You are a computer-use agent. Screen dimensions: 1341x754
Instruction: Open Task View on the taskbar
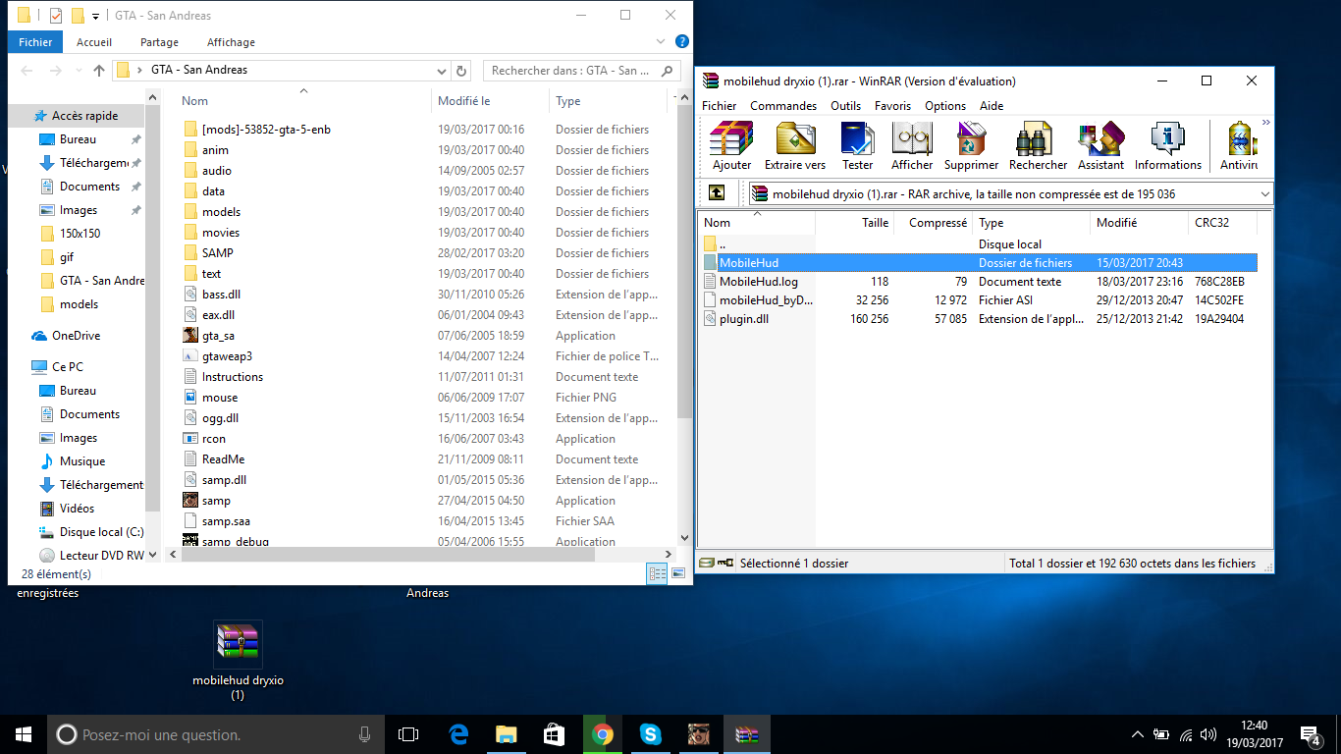[x=408, y=734]
